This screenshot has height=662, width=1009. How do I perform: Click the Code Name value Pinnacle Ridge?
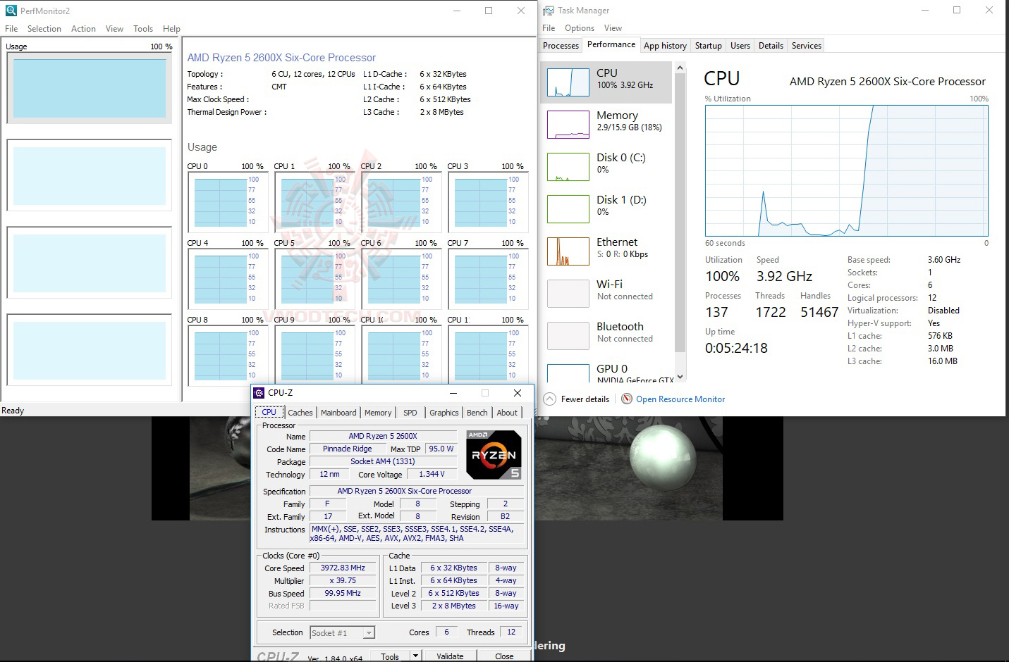pyautogui.click(x=348, y=449)
